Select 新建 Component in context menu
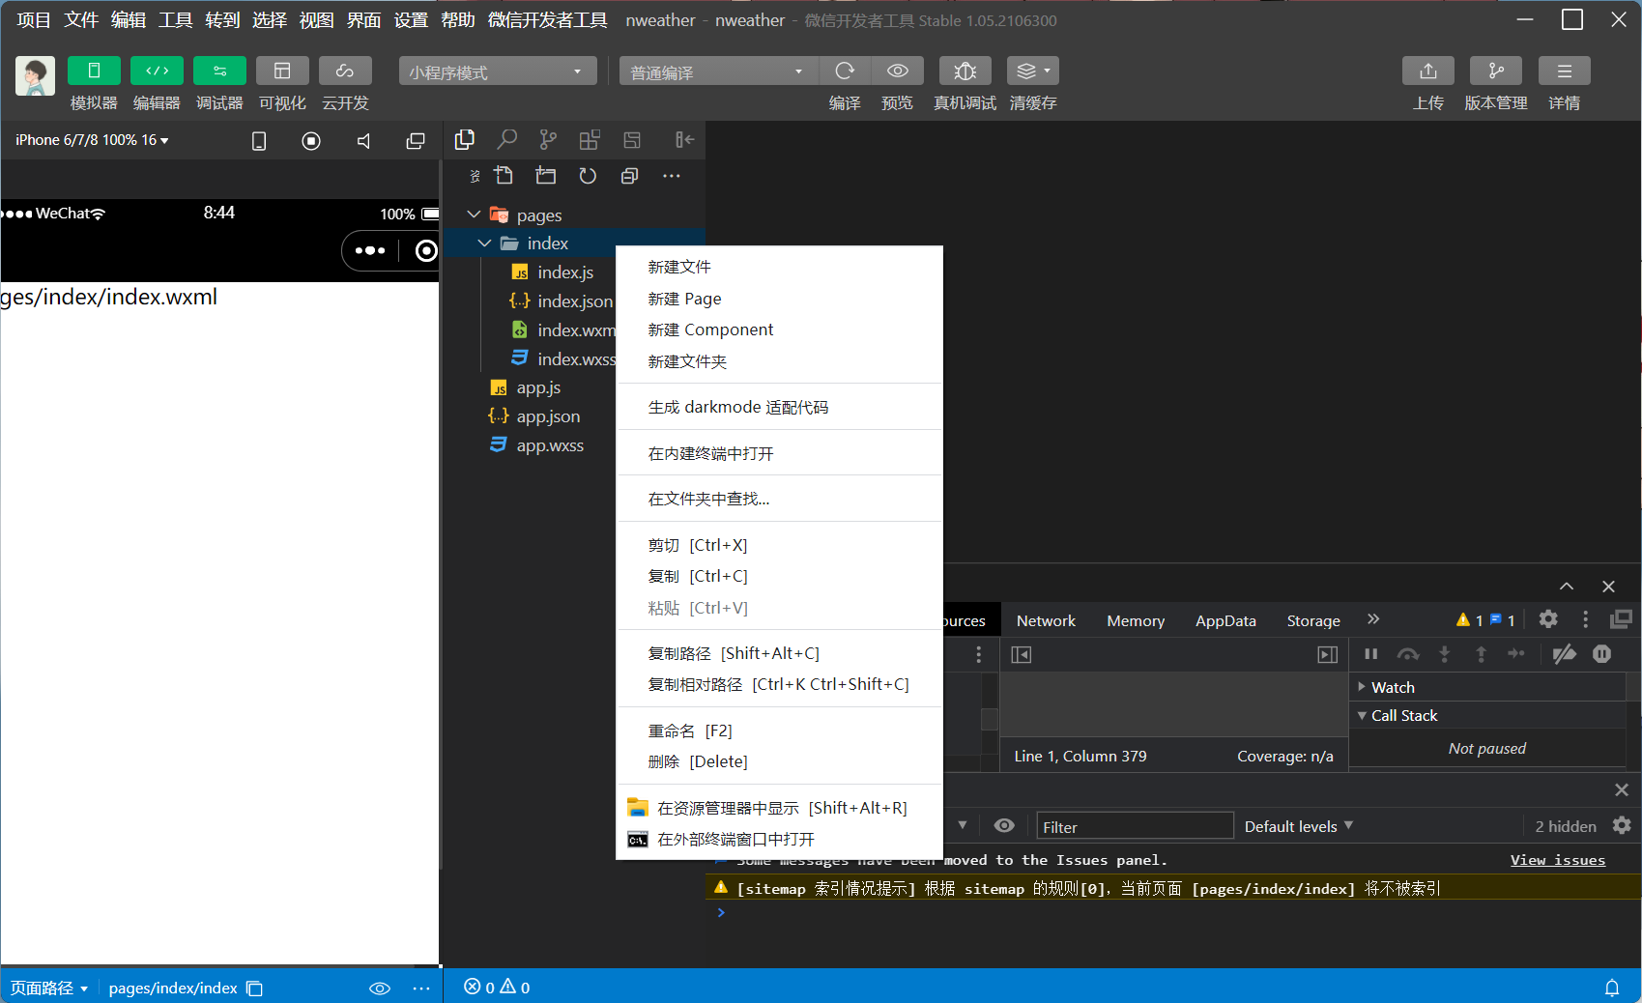The height and width of the screenshot is (1003, 1642). (780, 330)
